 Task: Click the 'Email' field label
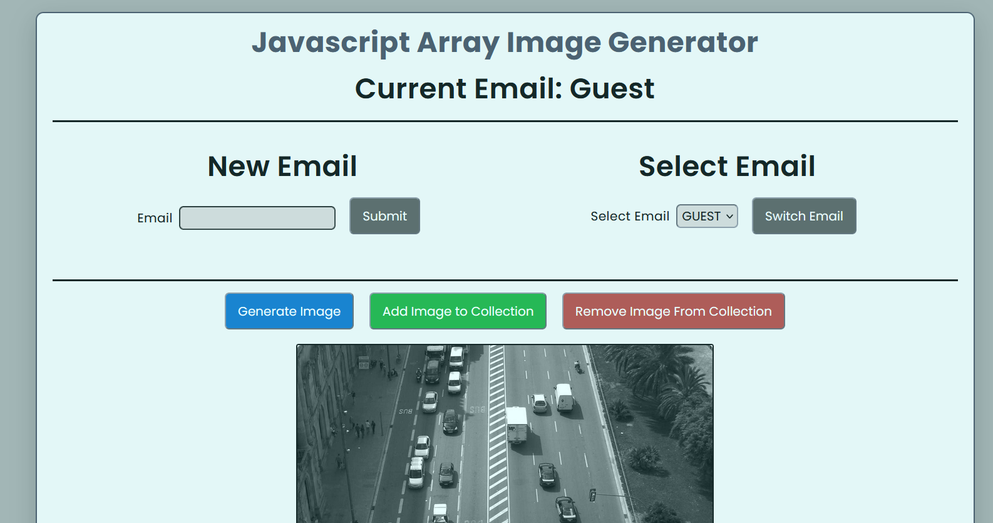click(155, 218)
